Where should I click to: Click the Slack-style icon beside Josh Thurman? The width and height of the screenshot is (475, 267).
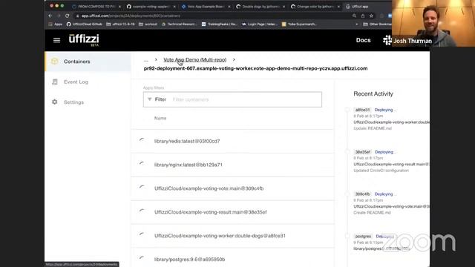[387, 40]
